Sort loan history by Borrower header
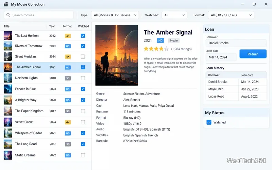The height and width of the screenshot is (170, 272). pyautogui.click(x=214, y=75)
